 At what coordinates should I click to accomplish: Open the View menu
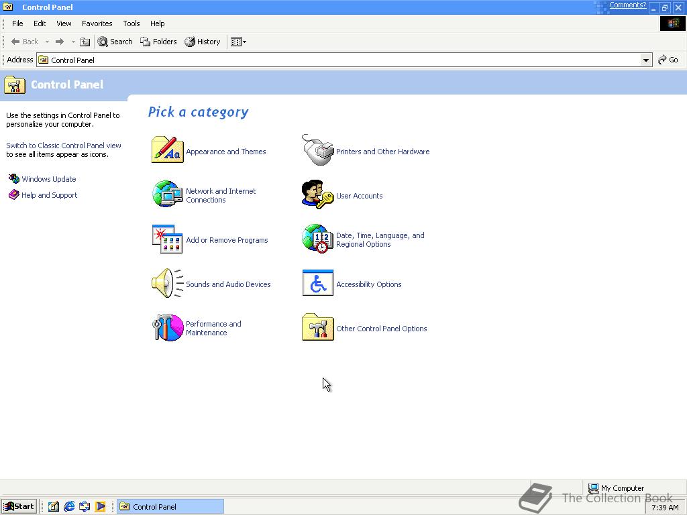click(x=64, y=23)
